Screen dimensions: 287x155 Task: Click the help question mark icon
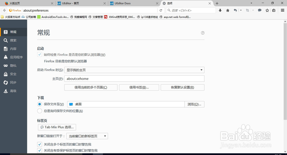pos(203,33)
